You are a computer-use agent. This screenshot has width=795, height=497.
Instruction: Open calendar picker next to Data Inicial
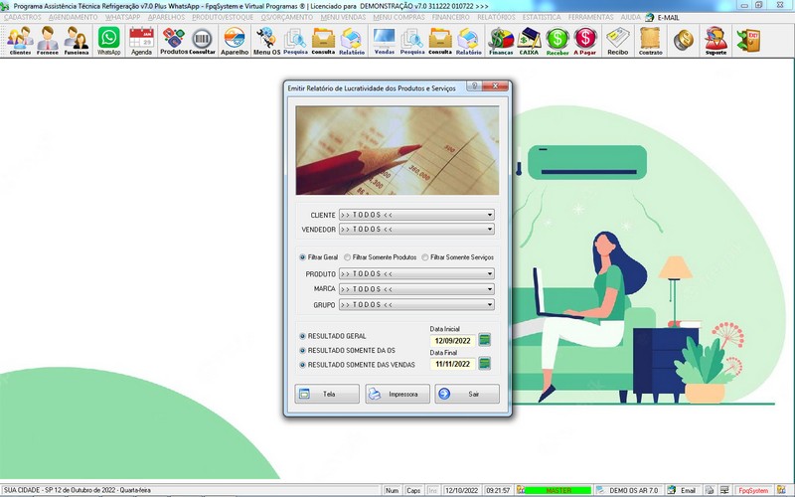(485, 340)
